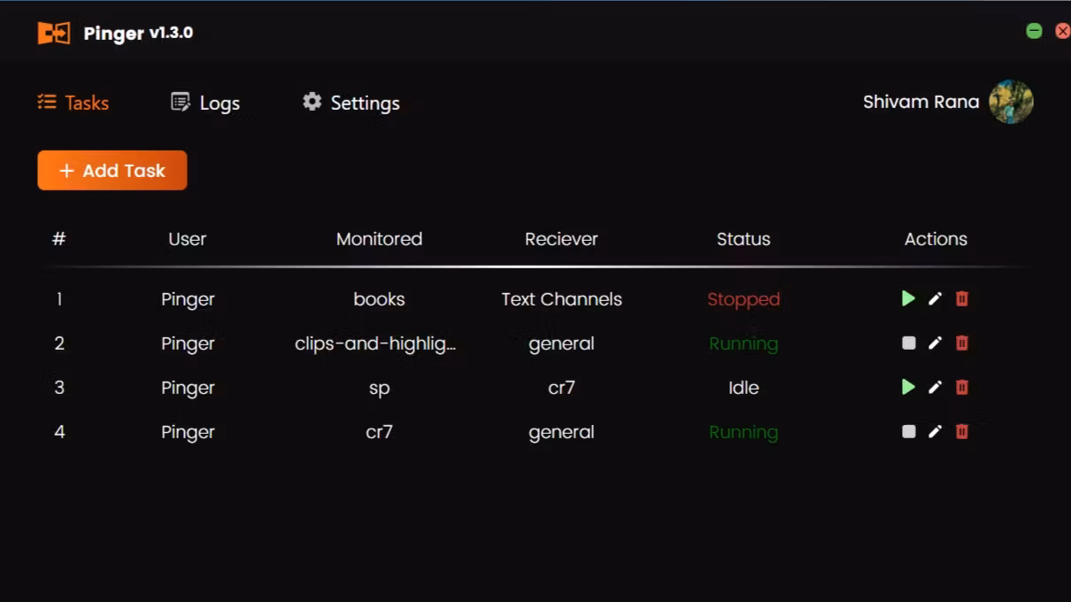Stop the clips-and-highlights running task
1071x602 pixels.
click(908, 343)
